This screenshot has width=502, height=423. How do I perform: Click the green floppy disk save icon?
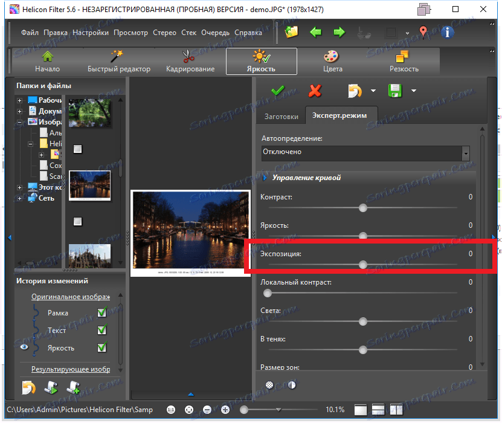pos(396,91)
